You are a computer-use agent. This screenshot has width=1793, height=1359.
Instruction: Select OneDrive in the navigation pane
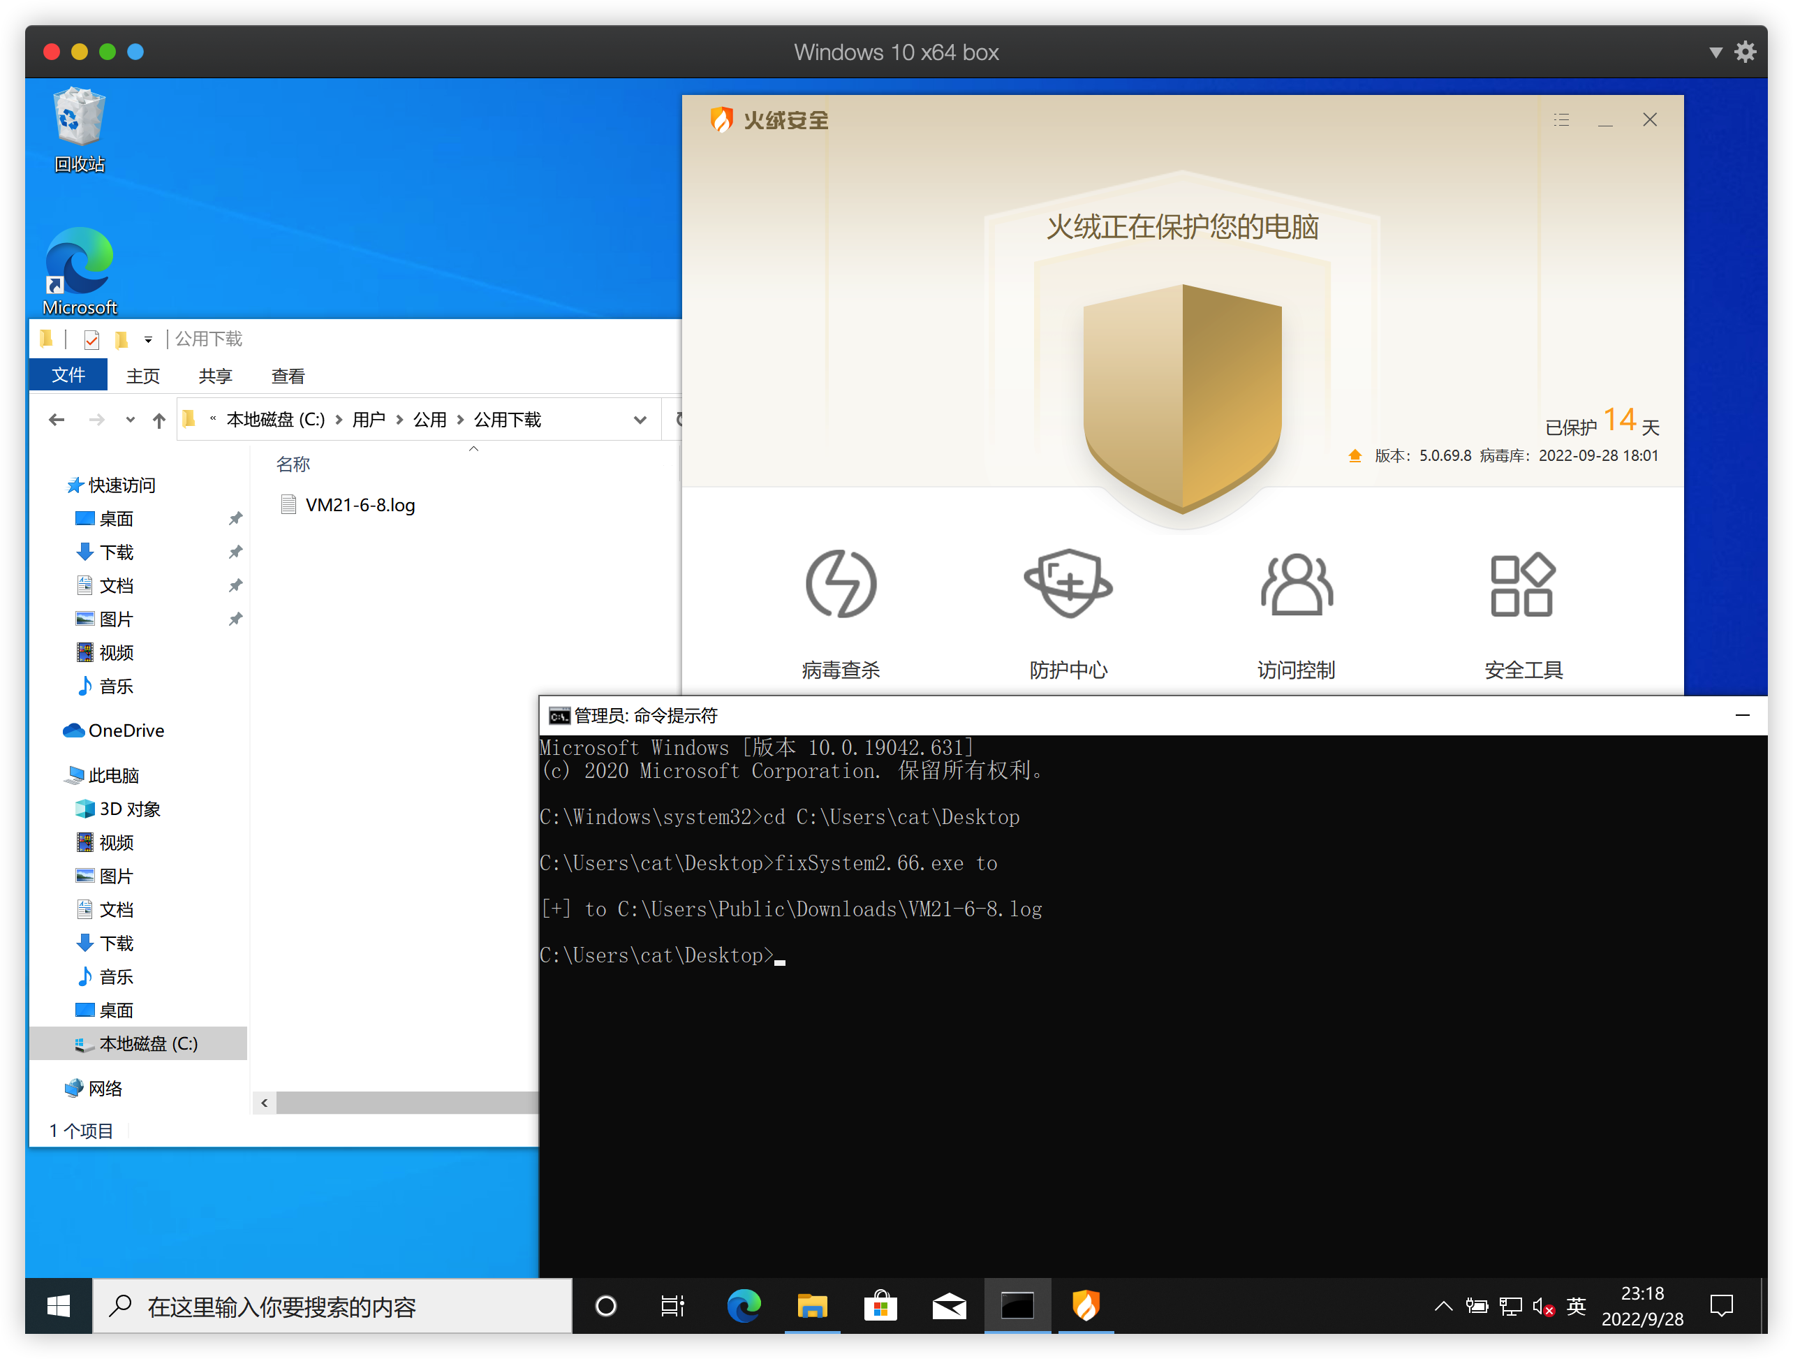(126, 730)
